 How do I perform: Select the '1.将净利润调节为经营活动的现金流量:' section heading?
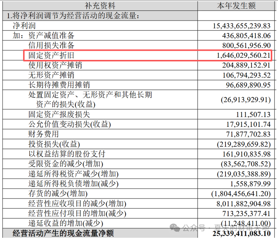click(x=73, y=16)
